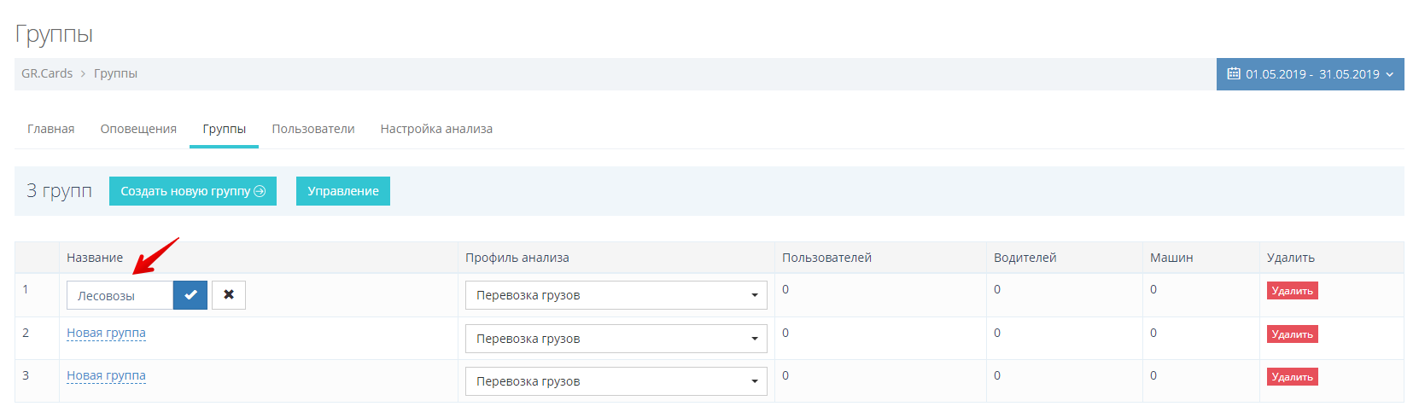Open analysis profile dropdown in row 1

pyautogui.click(x=616, y=295)
